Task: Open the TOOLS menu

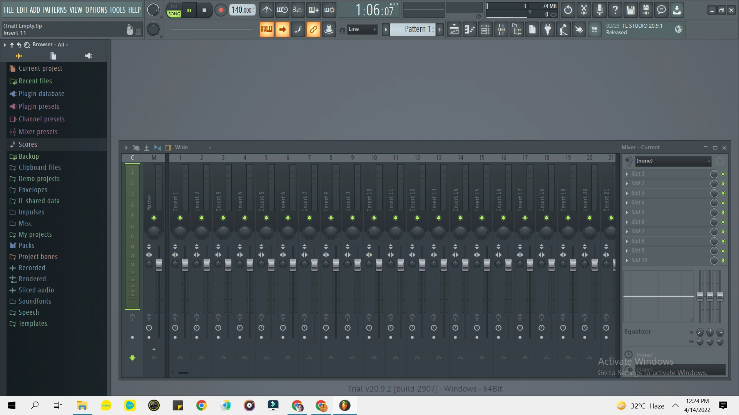Action: coord(117,10)
